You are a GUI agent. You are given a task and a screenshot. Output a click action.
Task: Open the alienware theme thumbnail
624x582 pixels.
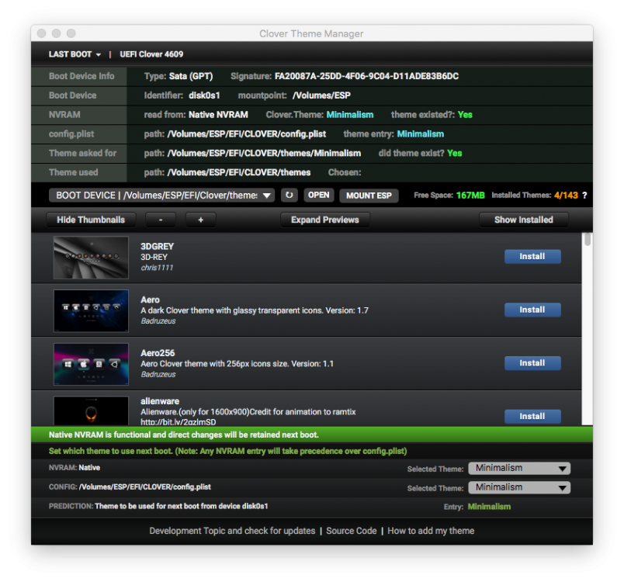tap(91, 411)
